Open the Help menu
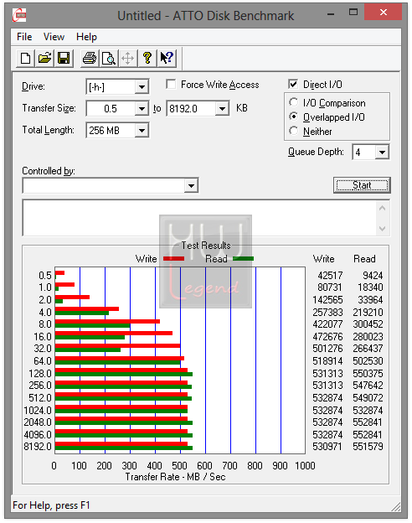Viewport: 412px width, 523px height. tap(86, 37)
